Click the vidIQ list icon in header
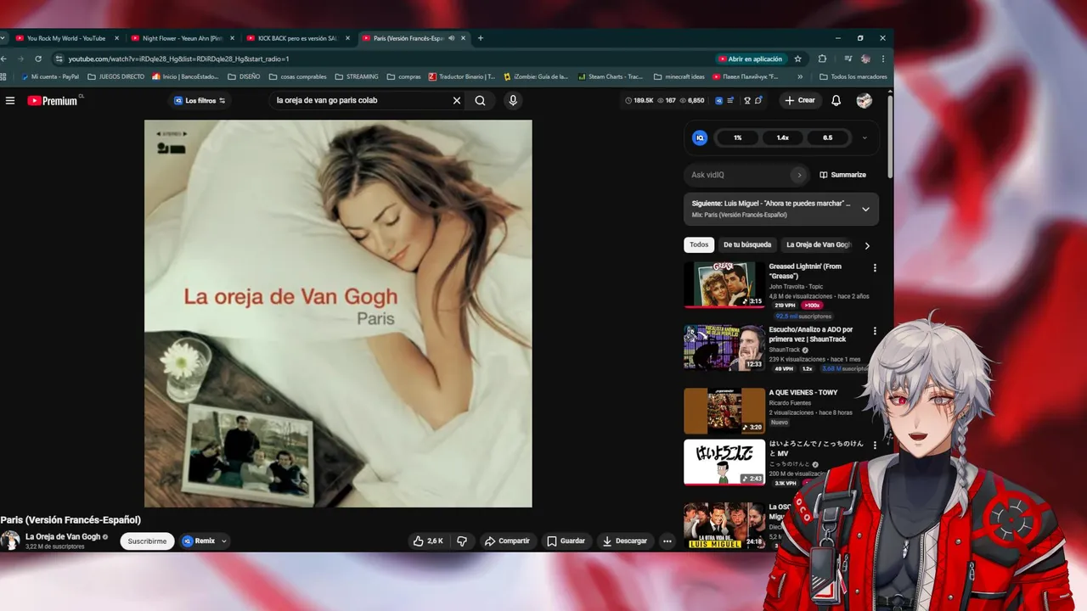This screenshot has height=611, width=1087. coord(730,100)
